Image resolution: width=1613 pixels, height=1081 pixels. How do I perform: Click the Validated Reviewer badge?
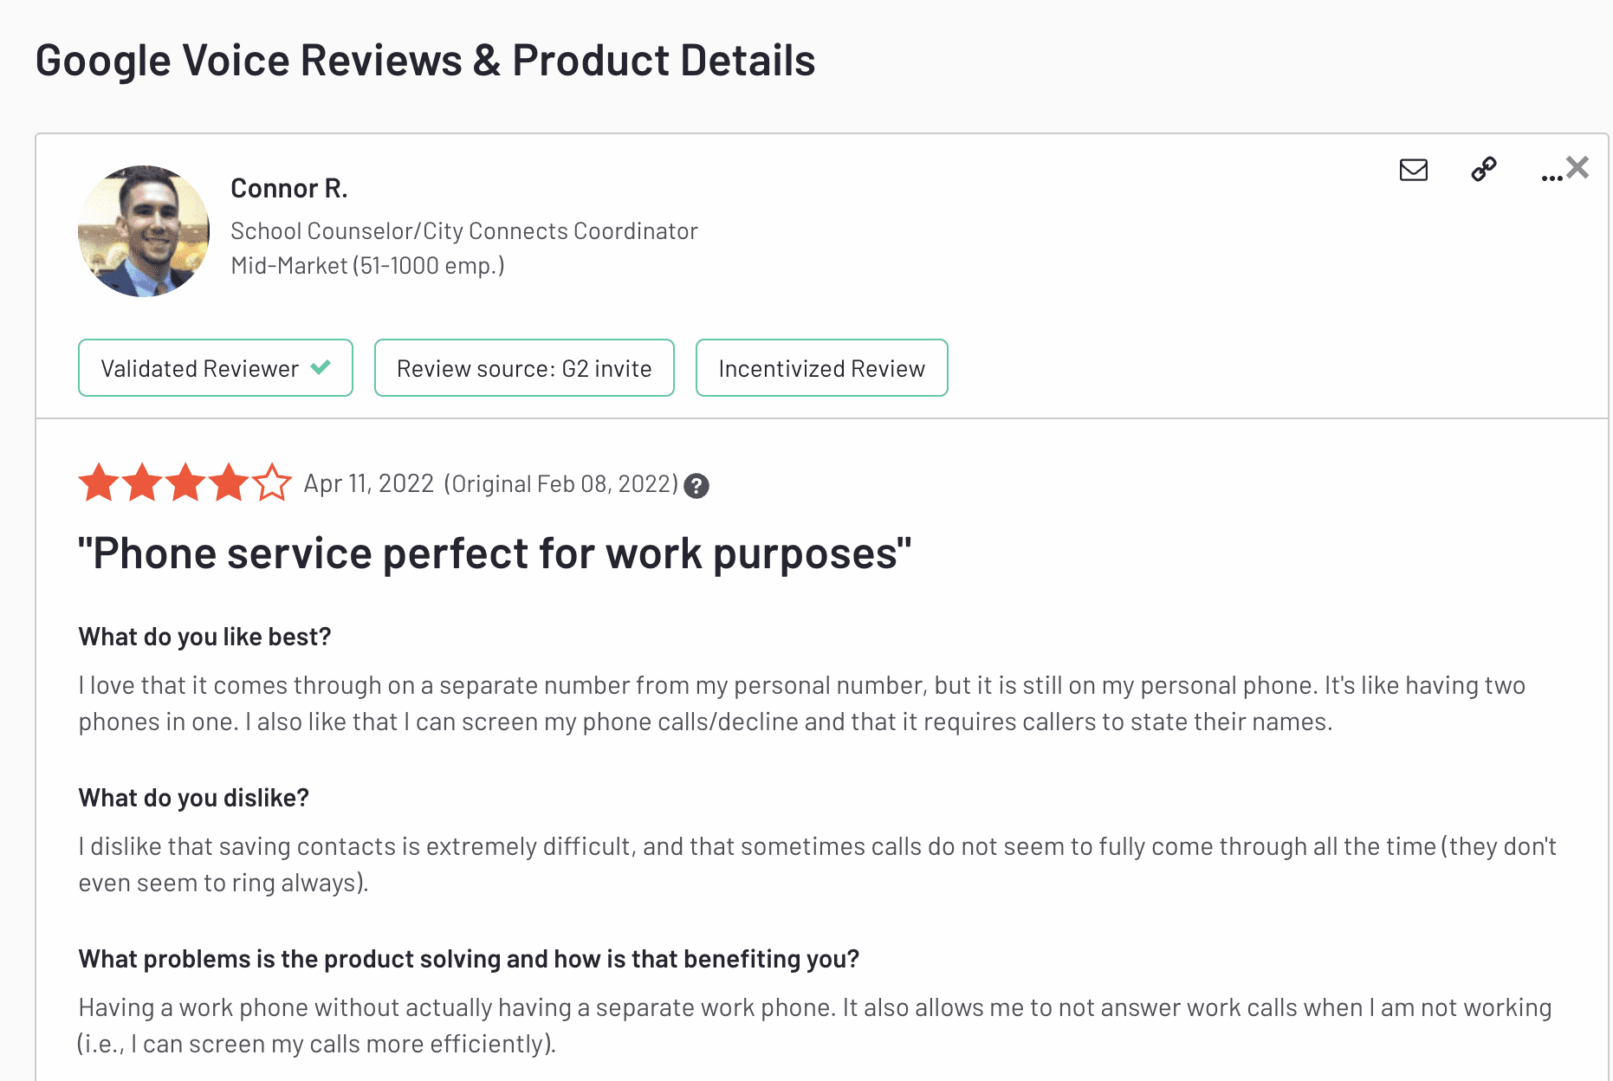216,368
